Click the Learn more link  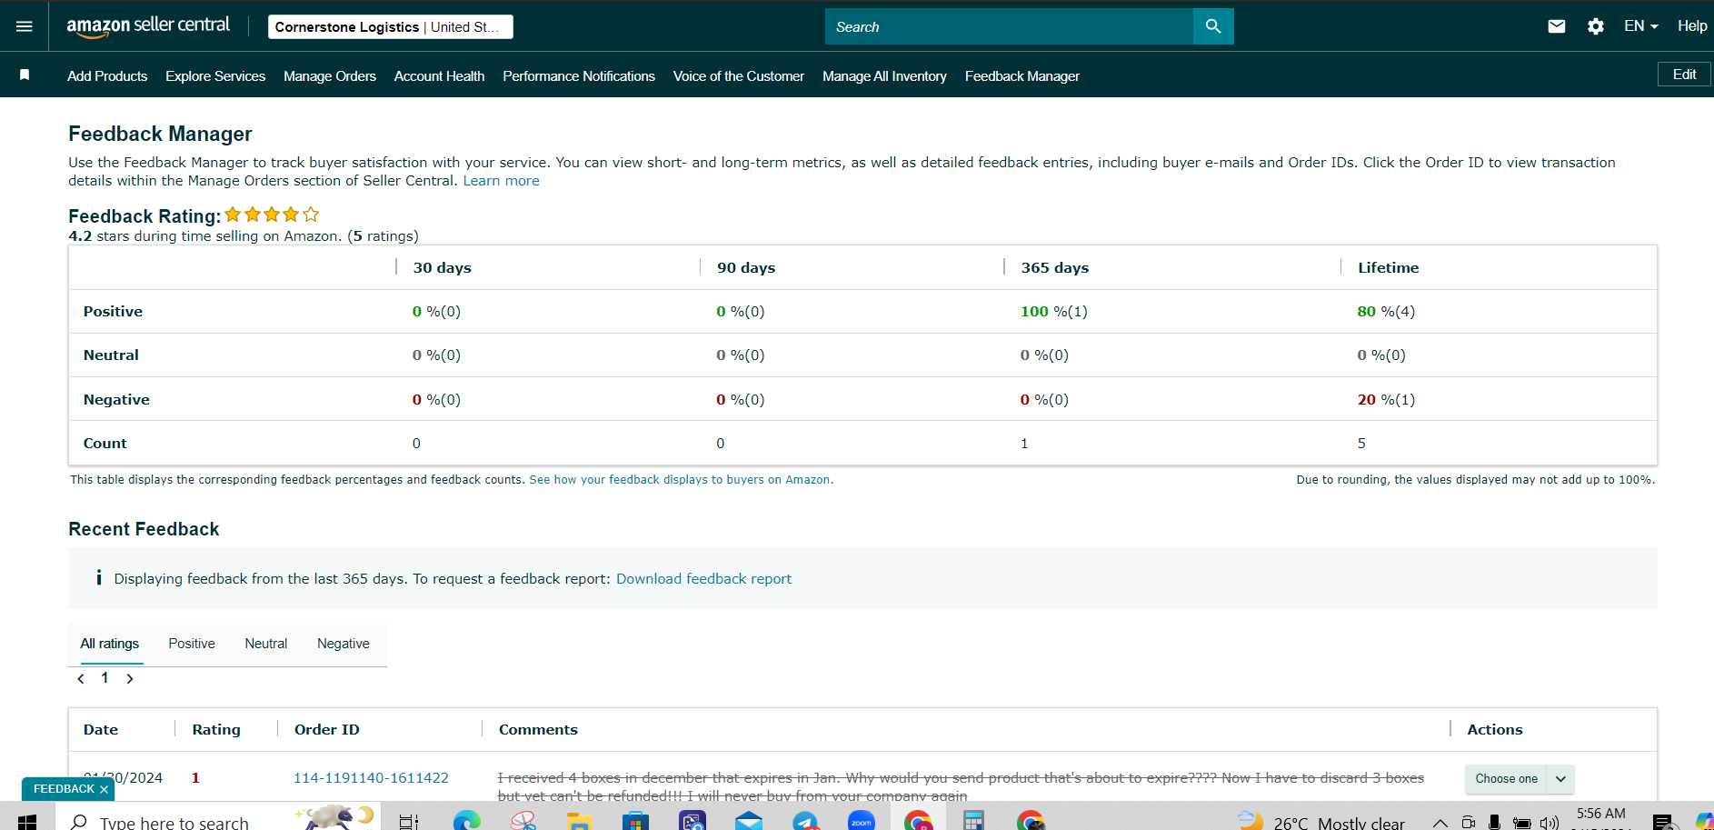502,181
